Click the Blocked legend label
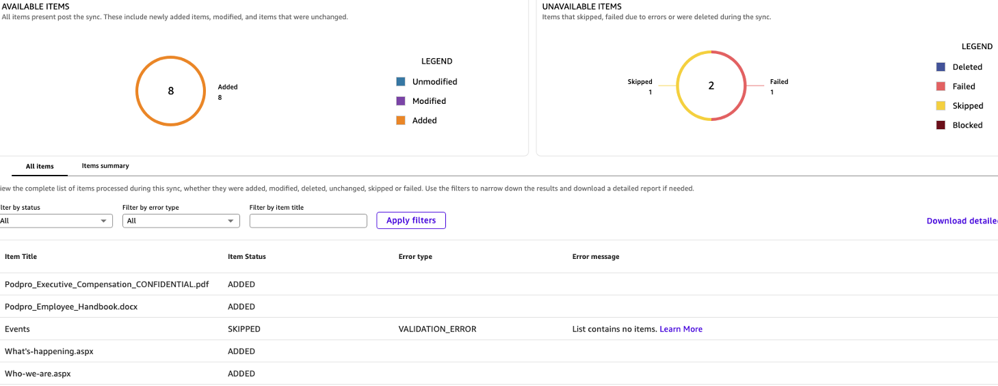Viewport: 998px width, 386px height. tap(967, 125)
